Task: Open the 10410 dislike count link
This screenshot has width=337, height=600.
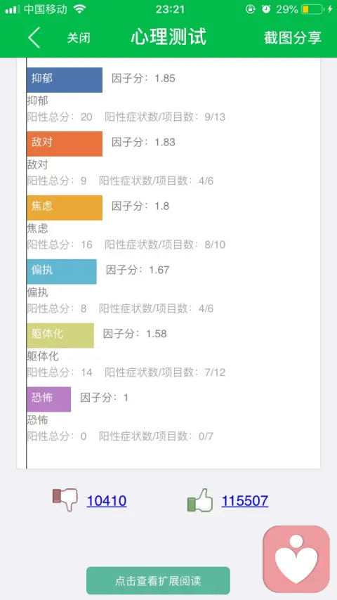Action: (x=107, y=500)
